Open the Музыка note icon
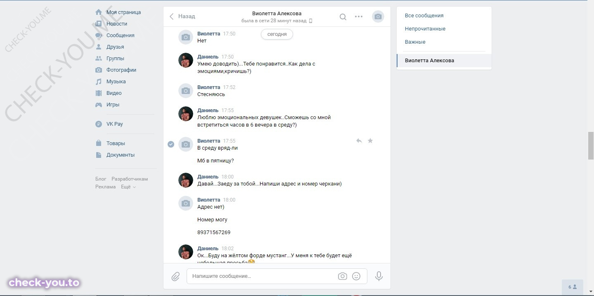 99,82
